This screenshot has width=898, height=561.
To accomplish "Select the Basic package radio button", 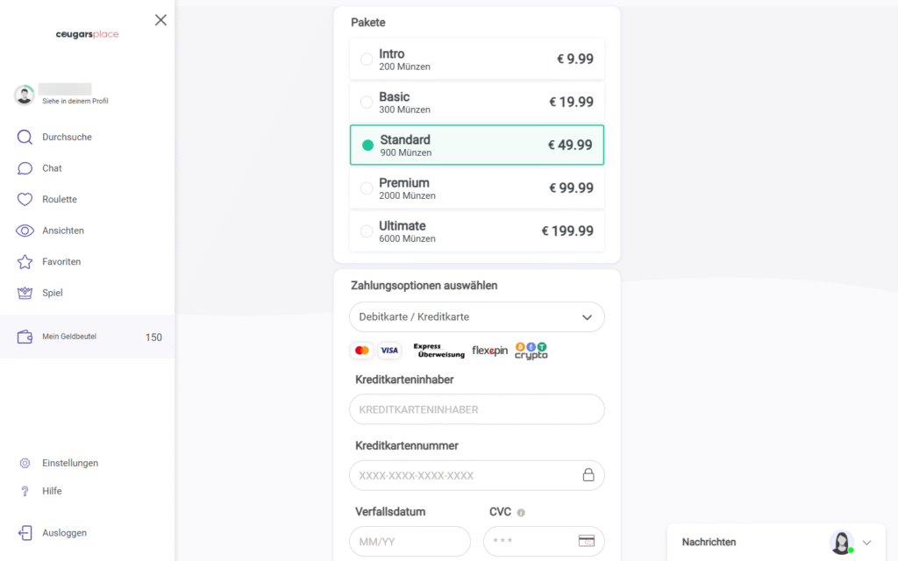I will pos(367,103).
